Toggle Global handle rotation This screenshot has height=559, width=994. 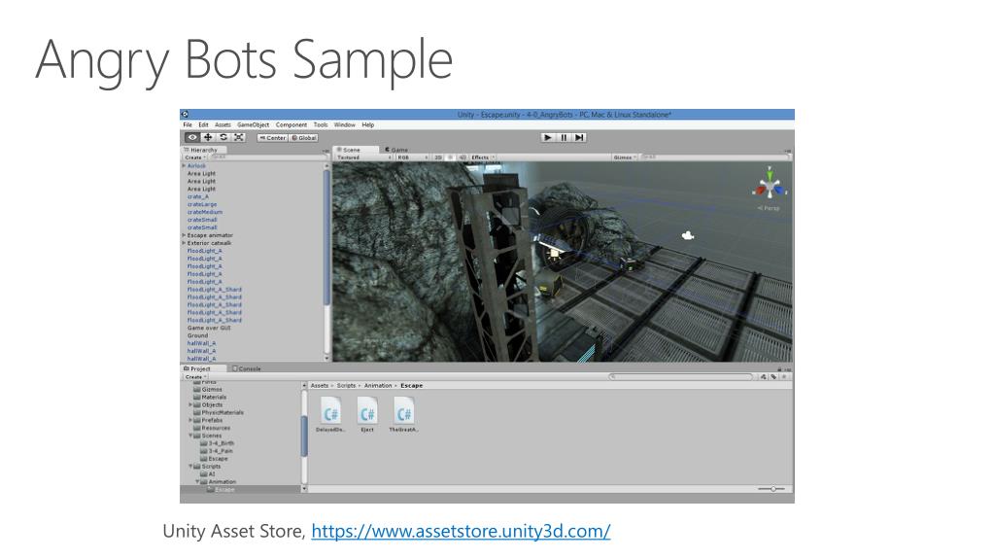(304, 138)
